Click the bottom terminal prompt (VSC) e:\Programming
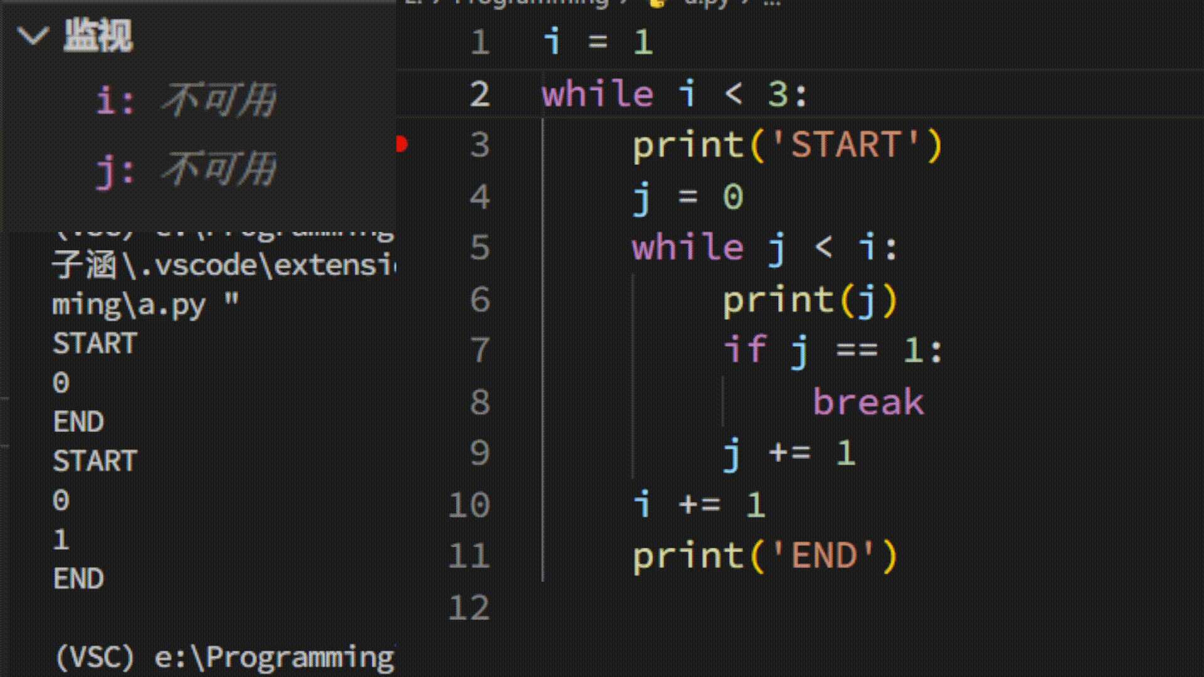The height and width of the screenshot is (677, 1204). point(224,657)
